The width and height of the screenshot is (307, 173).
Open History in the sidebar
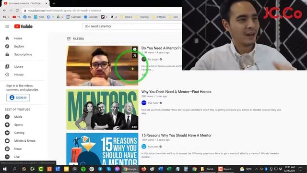pyautogui.click(x=19, y=75)
